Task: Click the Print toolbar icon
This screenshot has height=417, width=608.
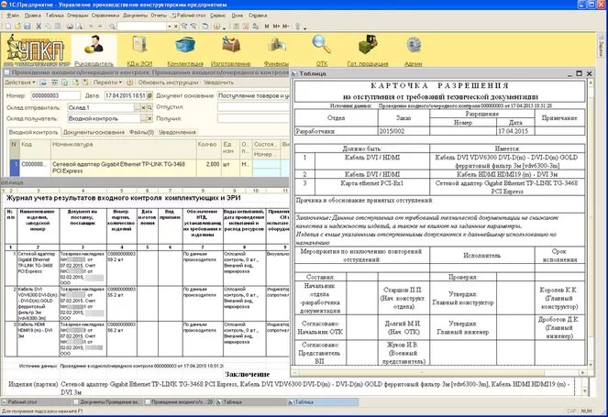Action: 70,27
